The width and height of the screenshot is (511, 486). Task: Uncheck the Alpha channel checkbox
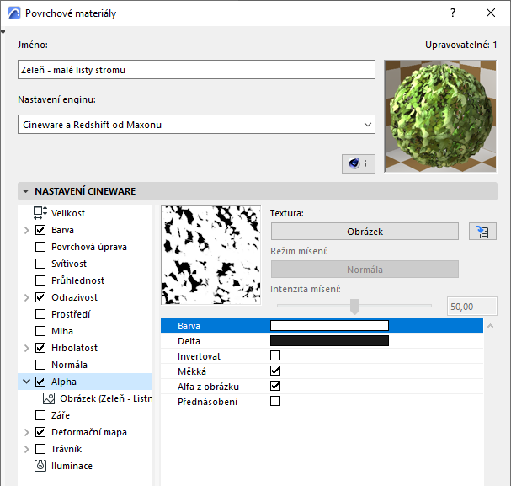[x=40, y=382]
